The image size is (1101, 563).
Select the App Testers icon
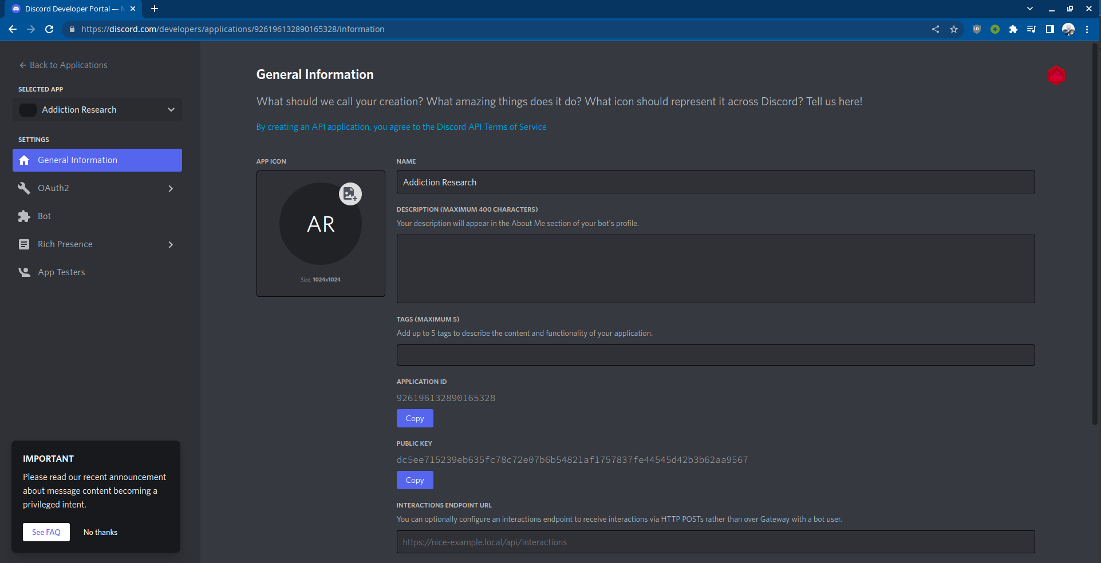coord(24,272)
